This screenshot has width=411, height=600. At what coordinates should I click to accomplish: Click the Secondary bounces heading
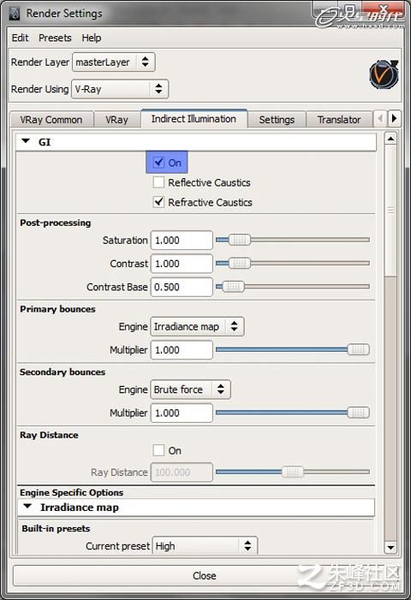63,372
